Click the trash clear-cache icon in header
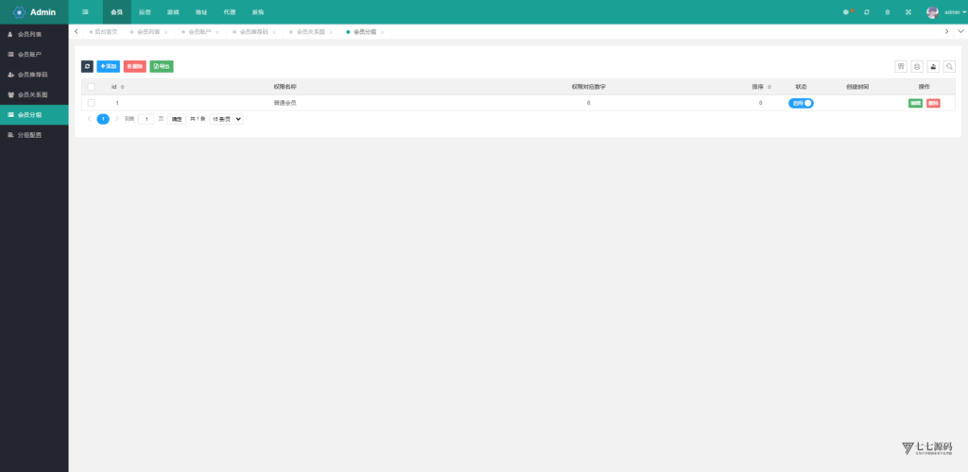 [x=887, y=12]
